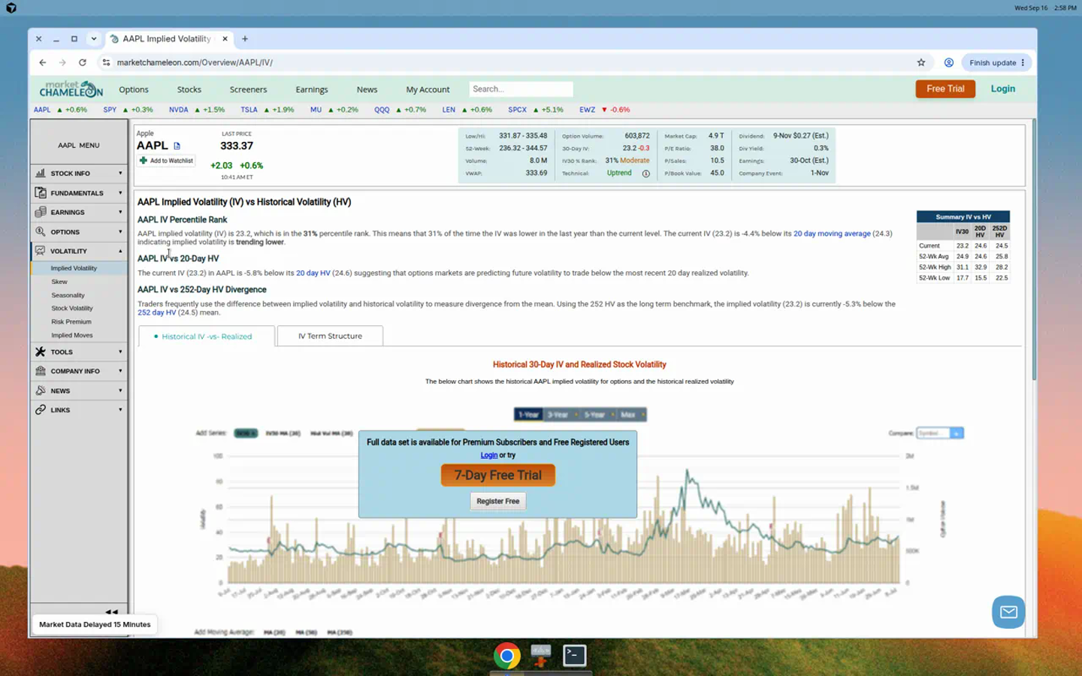
Task: Click the Technical Uptrend info icon
Action: point(645,174)
